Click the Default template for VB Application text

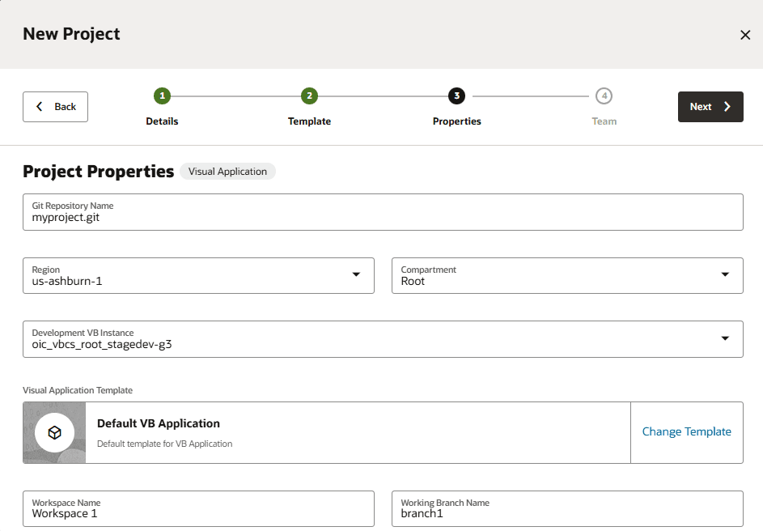164,444
